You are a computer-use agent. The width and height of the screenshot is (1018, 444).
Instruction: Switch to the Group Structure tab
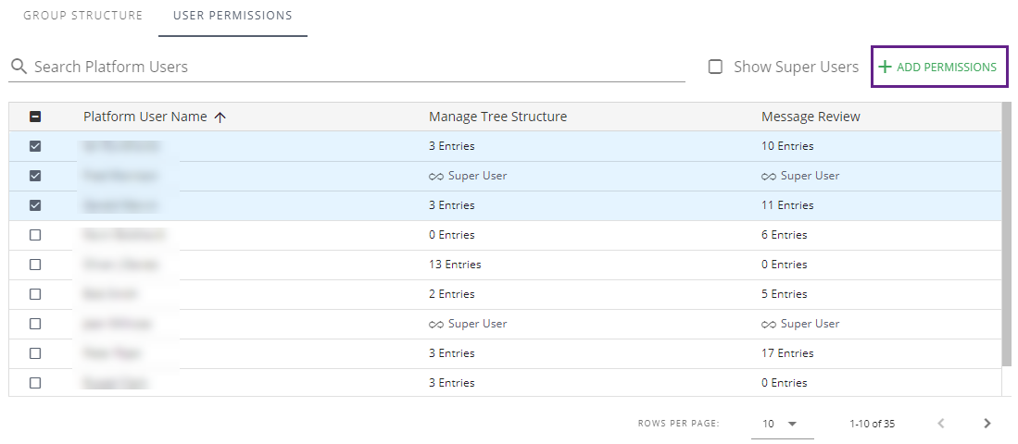tap(83, 16)
